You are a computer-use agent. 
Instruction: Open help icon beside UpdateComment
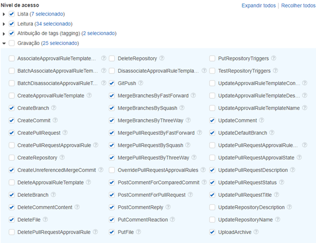[x=261, y=120]
